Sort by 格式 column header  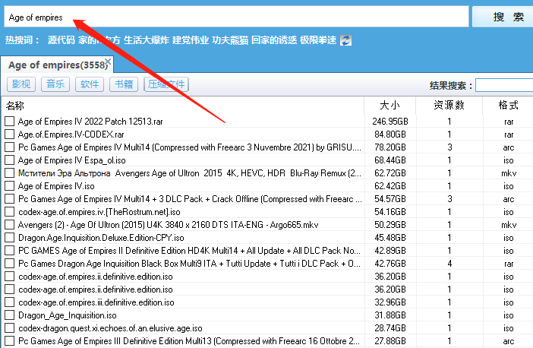point(508,106)
